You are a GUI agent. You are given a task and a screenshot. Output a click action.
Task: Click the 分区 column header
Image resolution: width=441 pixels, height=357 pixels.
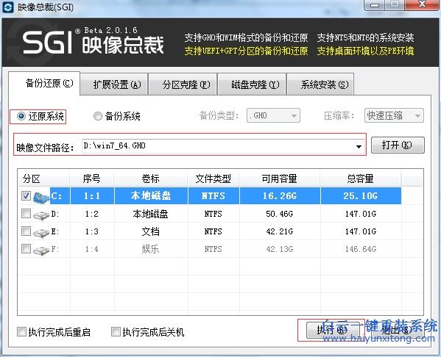44,178
